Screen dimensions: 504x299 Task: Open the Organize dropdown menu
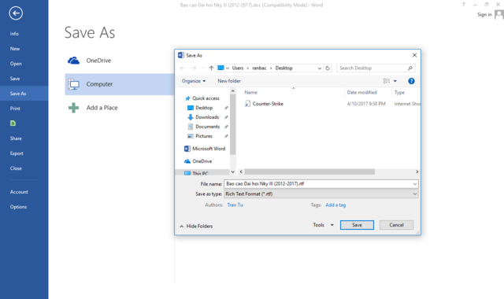(194, 81)
